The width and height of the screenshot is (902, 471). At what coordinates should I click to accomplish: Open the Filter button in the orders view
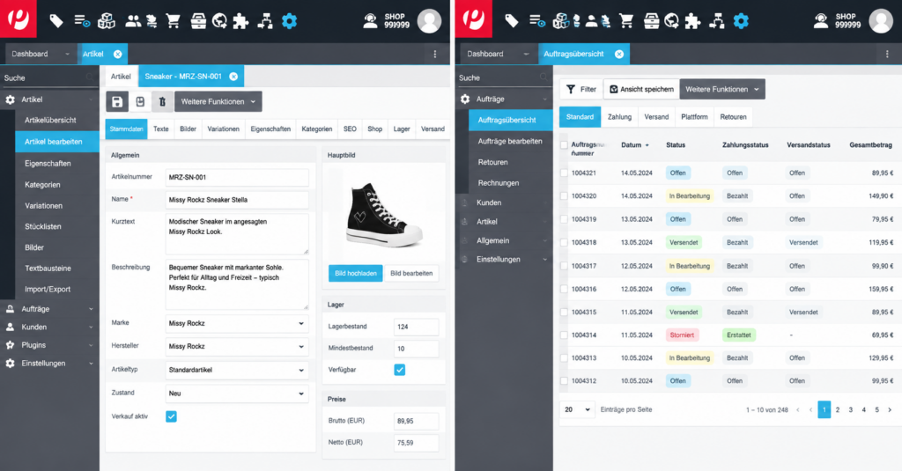tap(581, 89)
